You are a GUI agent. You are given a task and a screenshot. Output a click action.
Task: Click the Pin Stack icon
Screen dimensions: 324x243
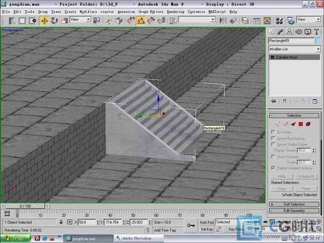273,101
